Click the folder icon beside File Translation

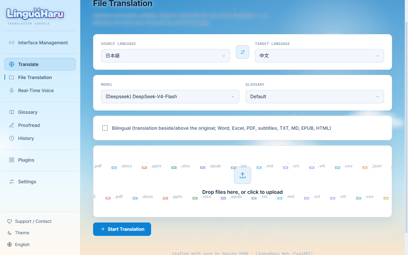(11, 77)
